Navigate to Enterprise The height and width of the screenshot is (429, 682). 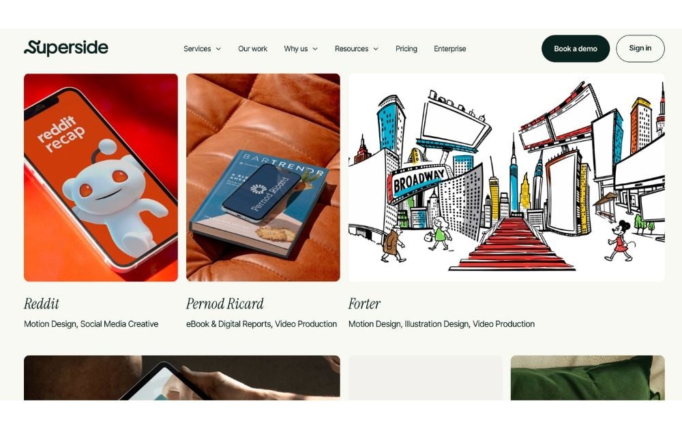pos(449,48)
